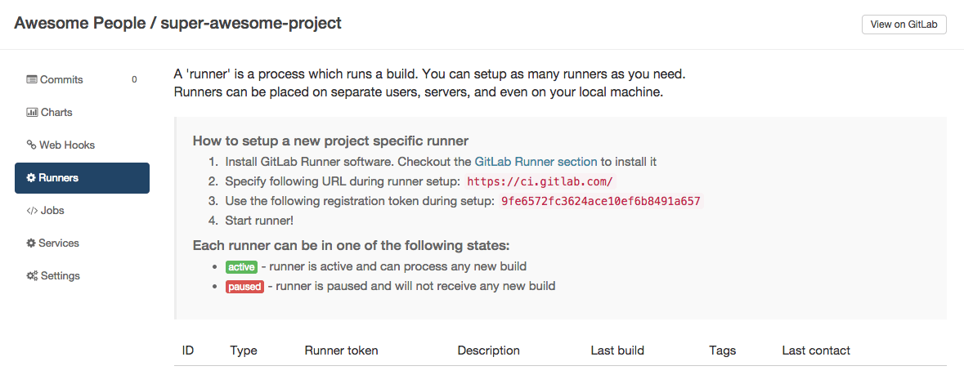Open Settings via its double-gear icon

click(x=32, y=276)
